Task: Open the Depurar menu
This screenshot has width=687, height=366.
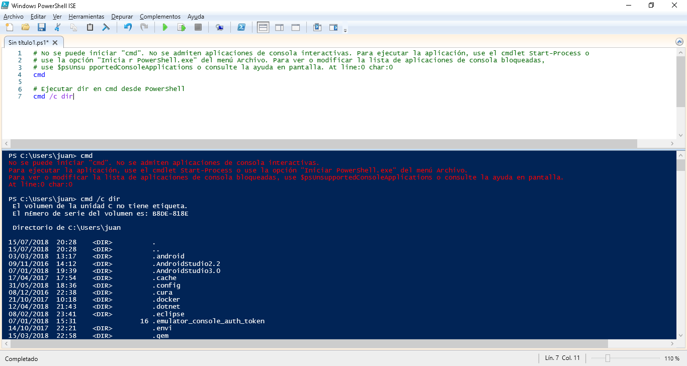Action: [122, 17]
